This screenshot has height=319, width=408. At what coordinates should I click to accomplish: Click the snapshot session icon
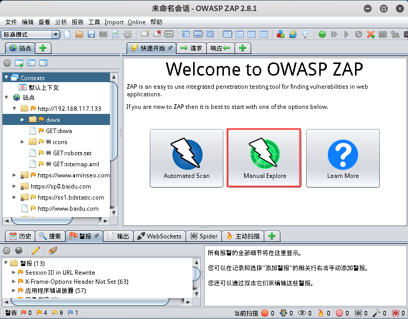103,34
